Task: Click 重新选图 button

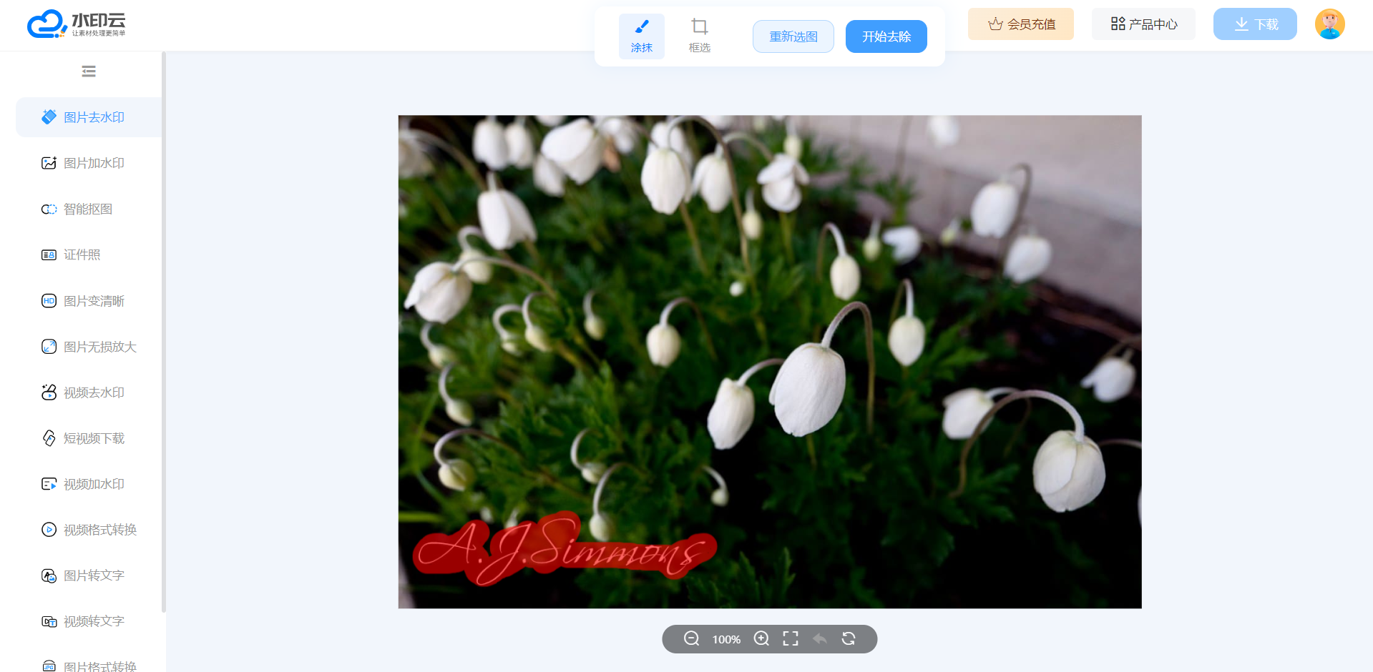Action: pyautogui.click(x=793, y=36)
